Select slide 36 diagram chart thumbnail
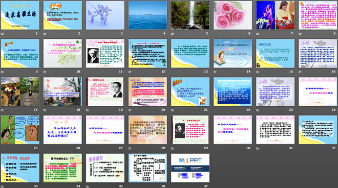 click(147, 168)
